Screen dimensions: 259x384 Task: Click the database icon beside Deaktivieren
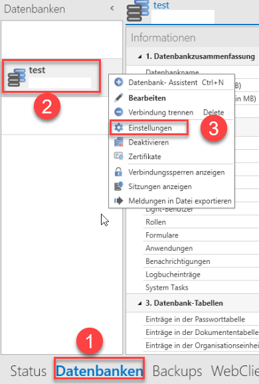pyautogui.click(x=119, y=142)
